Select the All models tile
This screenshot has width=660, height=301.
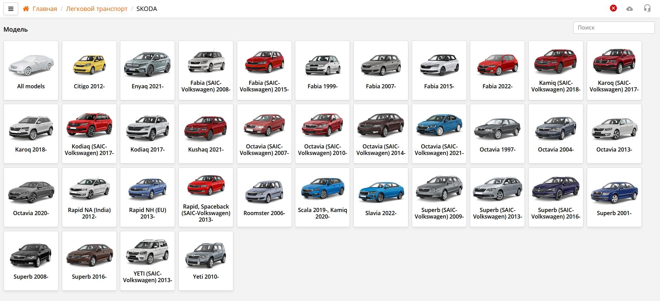(x=31, y=70)
